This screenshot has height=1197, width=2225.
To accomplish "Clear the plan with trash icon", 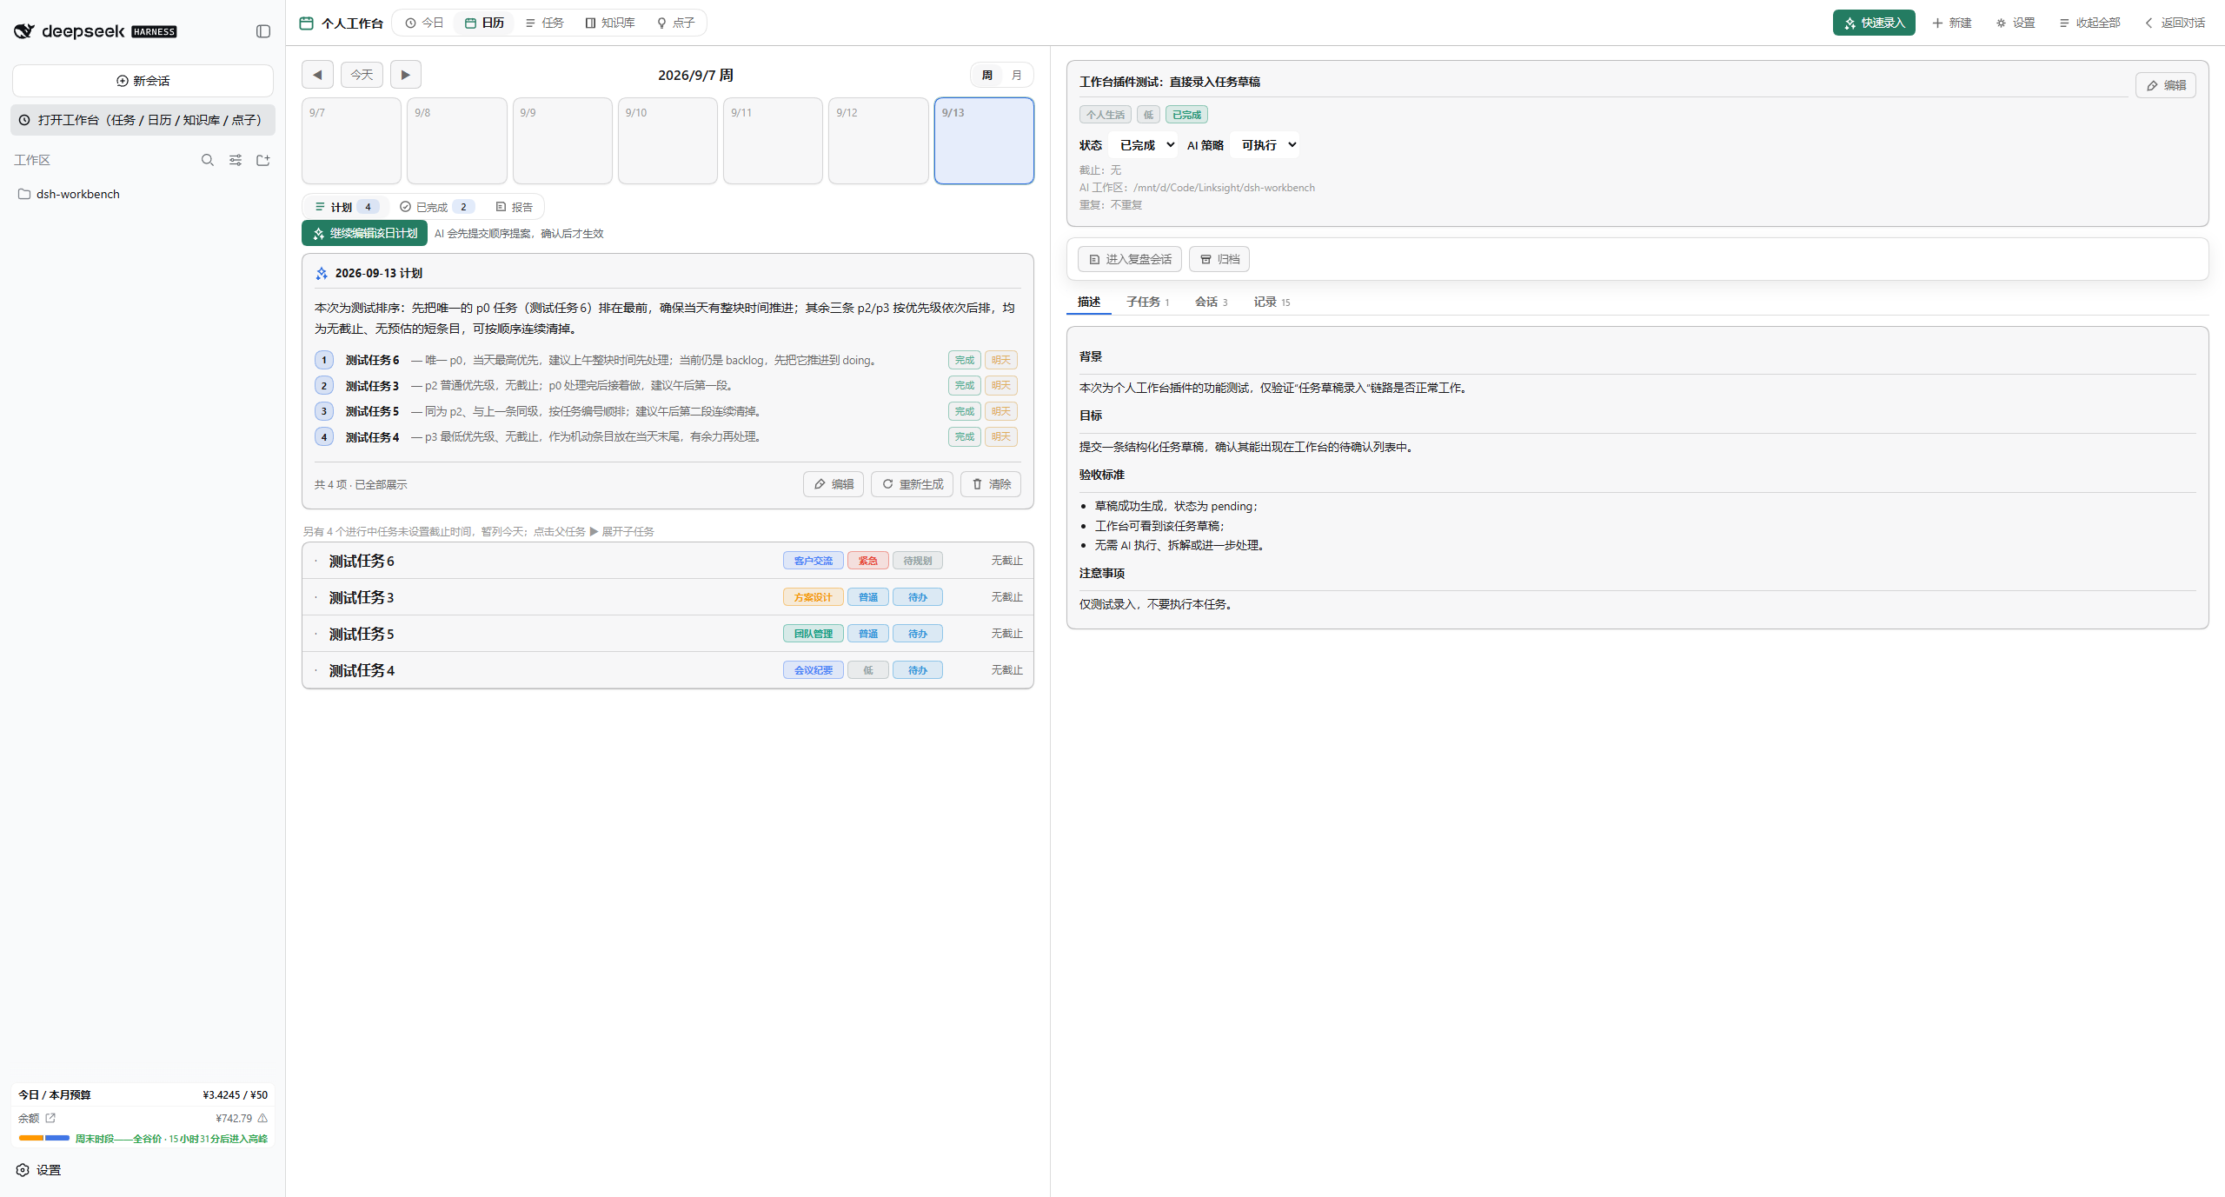I will tap(991, 484).
